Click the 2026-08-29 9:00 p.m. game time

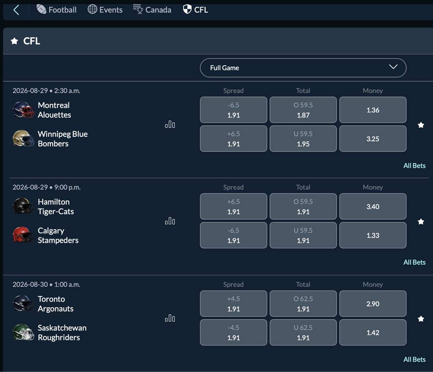click(46, 187)
